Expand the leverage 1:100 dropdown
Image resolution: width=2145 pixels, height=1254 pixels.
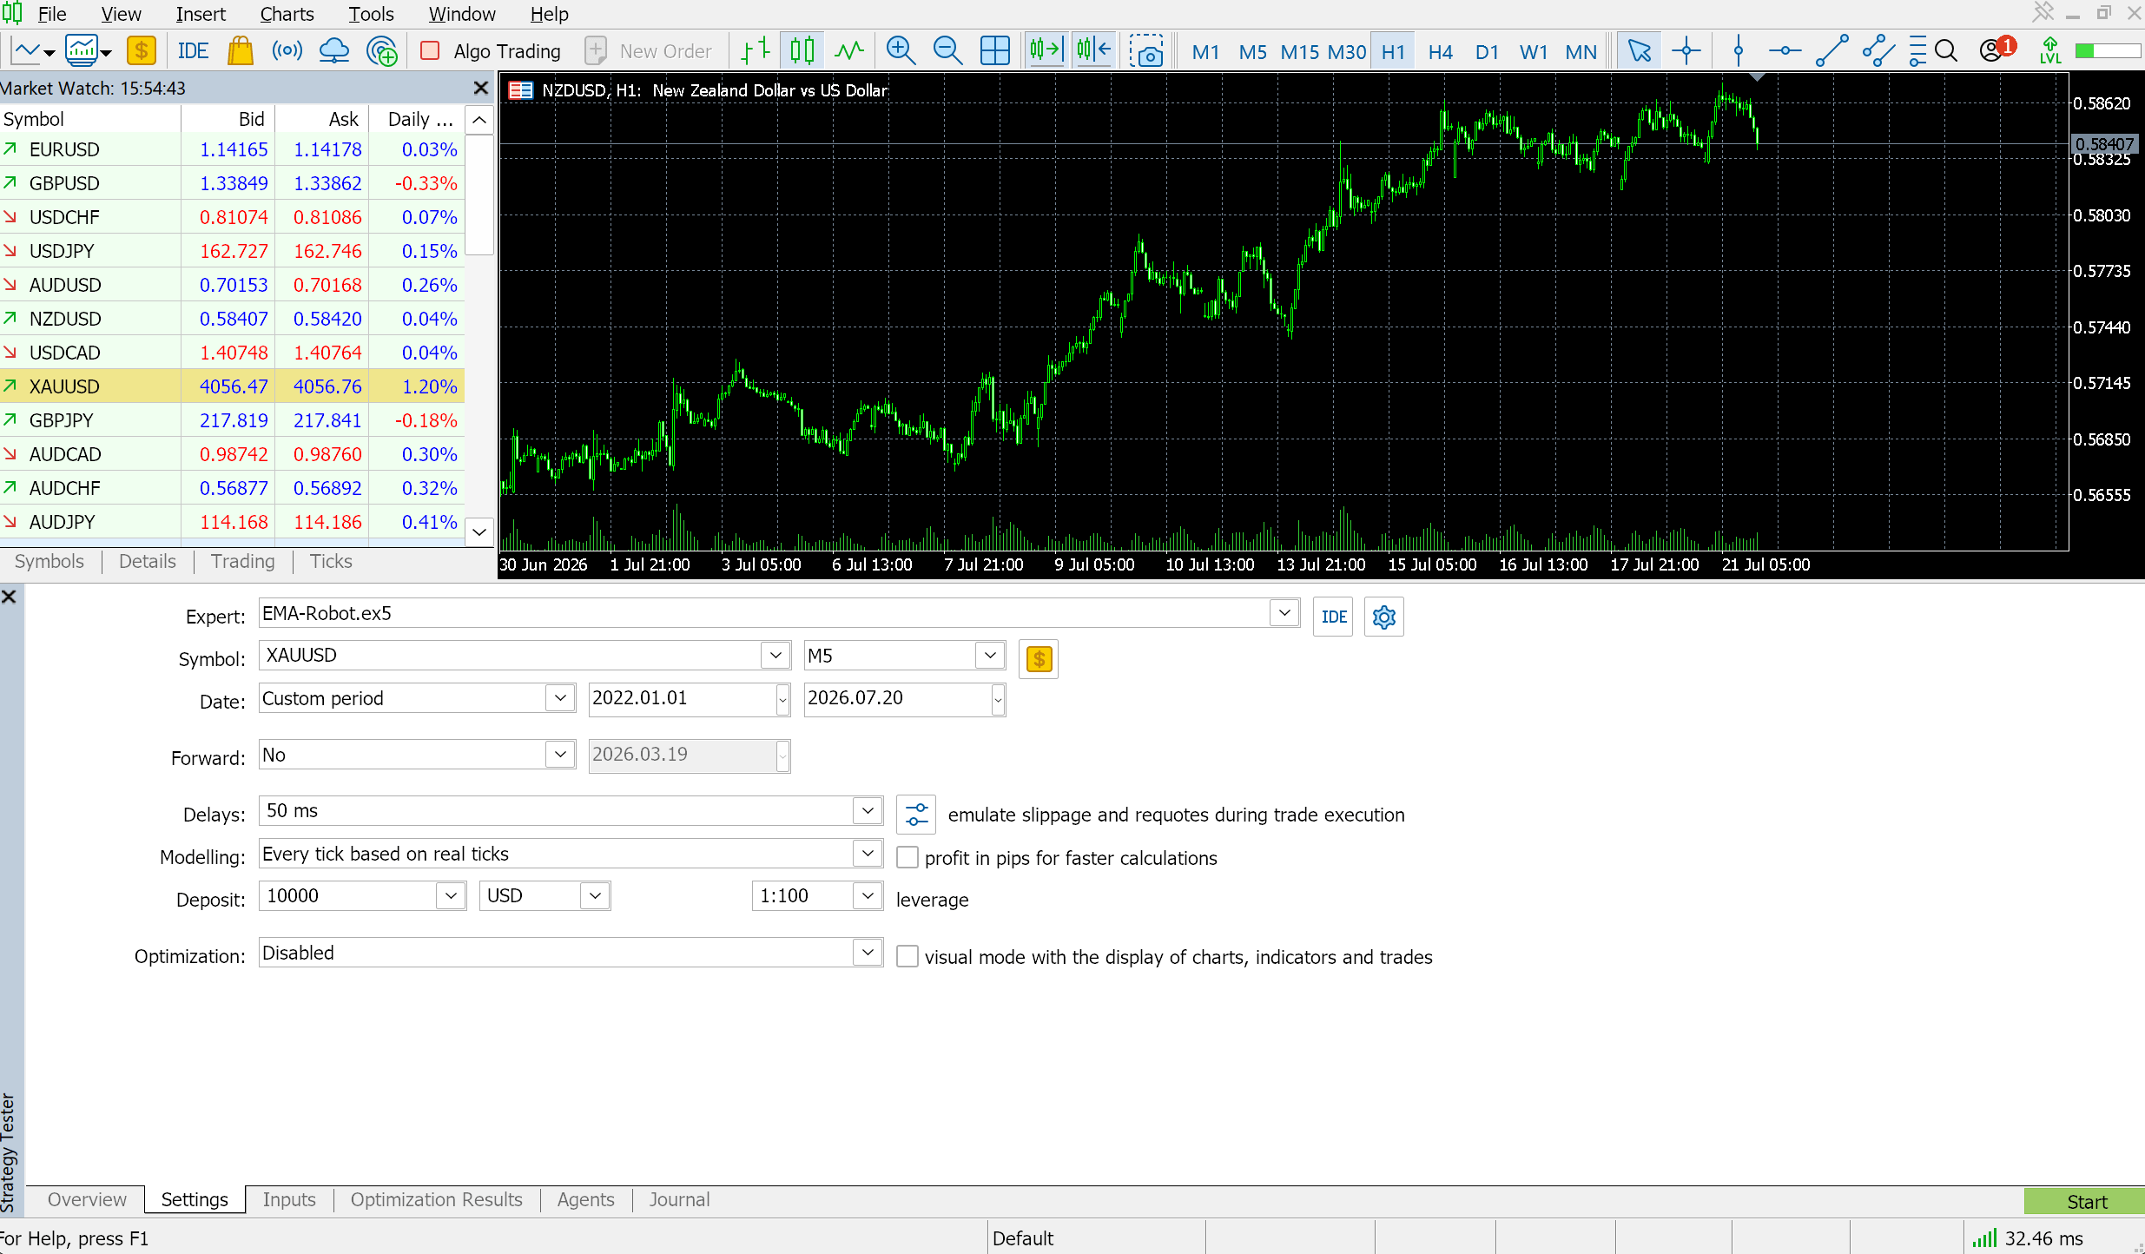click(868, 895)
